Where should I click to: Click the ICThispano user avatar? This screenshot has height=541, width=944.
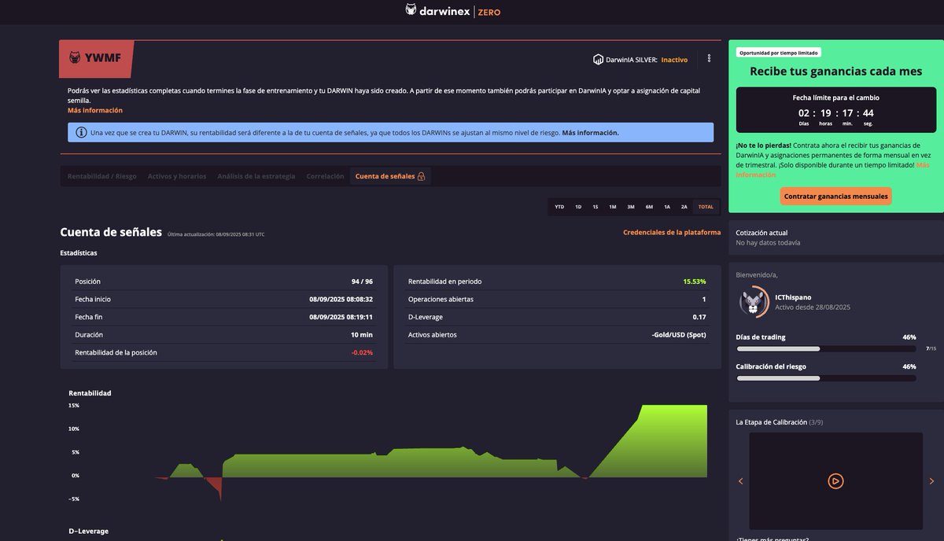point(754,302)
